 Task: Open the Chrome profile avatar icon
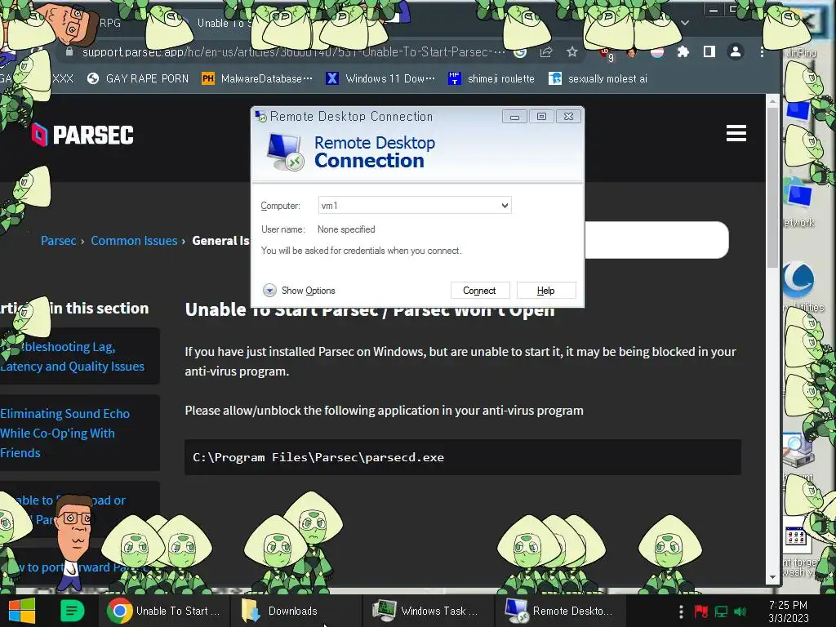pyautogui.click(x=736, y=51)
